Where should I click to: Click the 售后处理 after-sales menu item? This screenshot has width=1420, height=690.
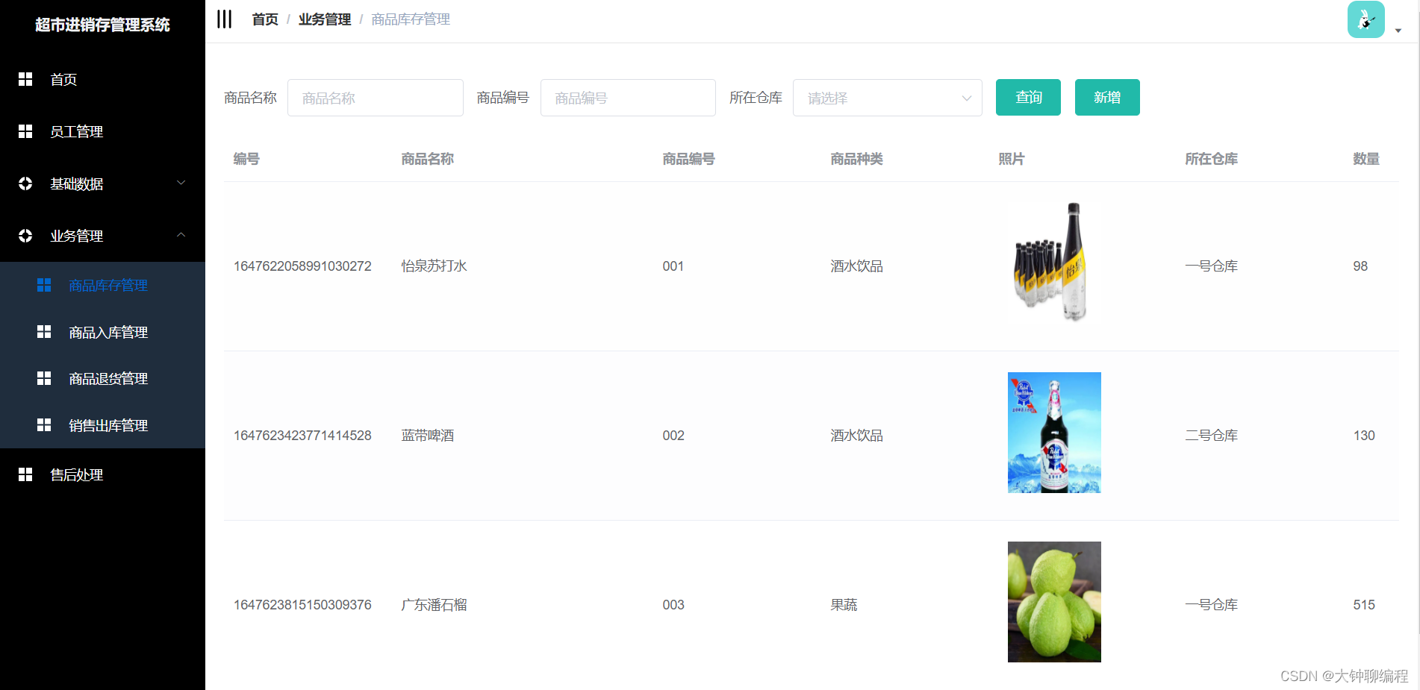coord(75,474)
